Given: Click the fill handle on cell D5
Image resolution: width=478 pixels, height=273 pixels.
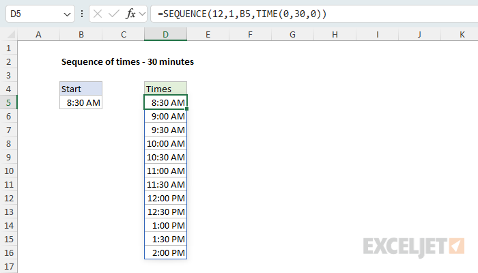Looking at the screenshot, I should click(187, 109).
